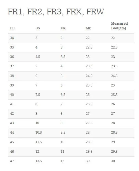
Task: Click MP value 24.5 in row 38
Action: click(x=89, y=76)
